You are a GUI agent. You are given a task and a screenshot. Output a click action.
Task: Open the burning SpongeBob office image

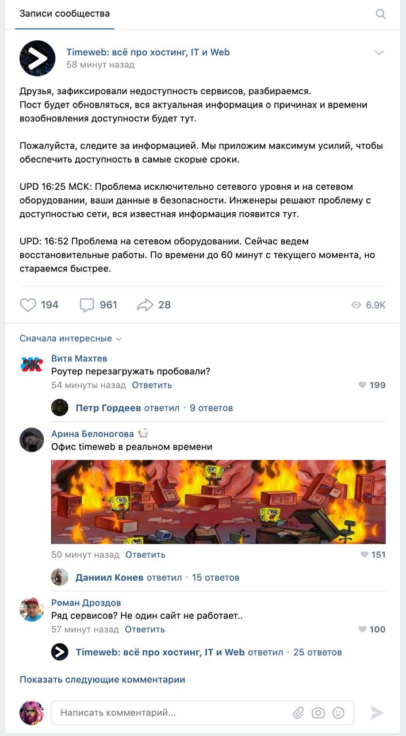pyautogui.click(x=219, y=501)
